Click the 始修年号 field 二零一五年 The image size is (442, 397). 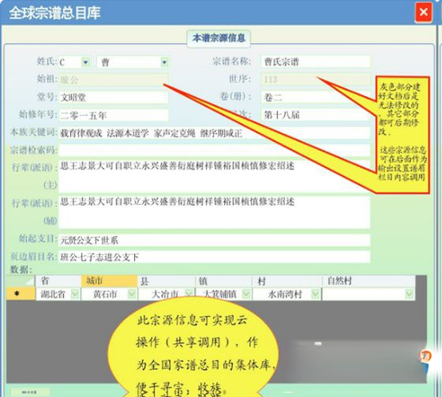coord(113,115)
